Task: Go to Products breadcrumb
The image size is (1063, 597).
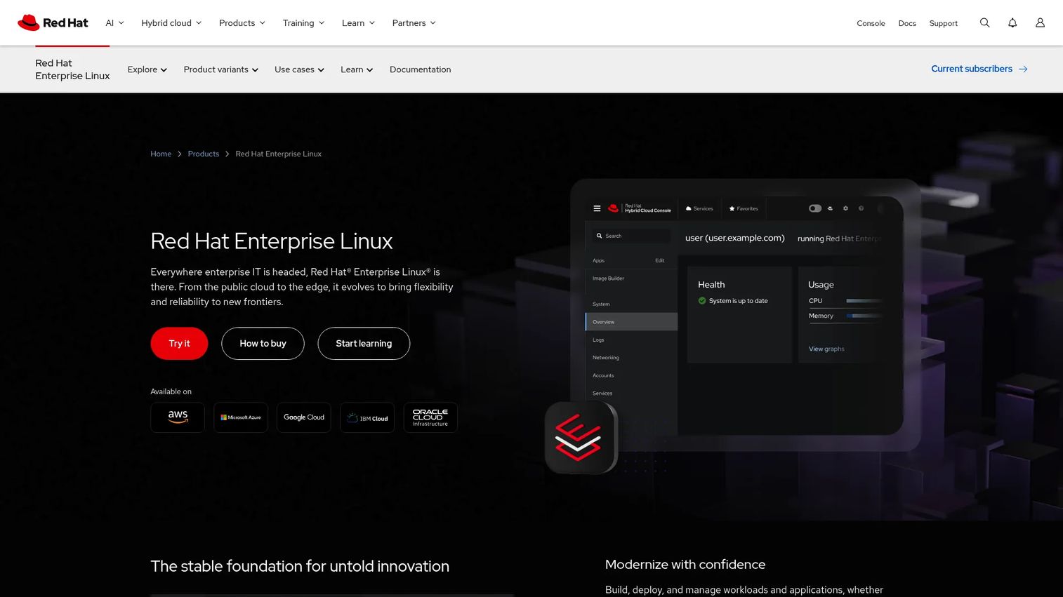Action: 204,154
